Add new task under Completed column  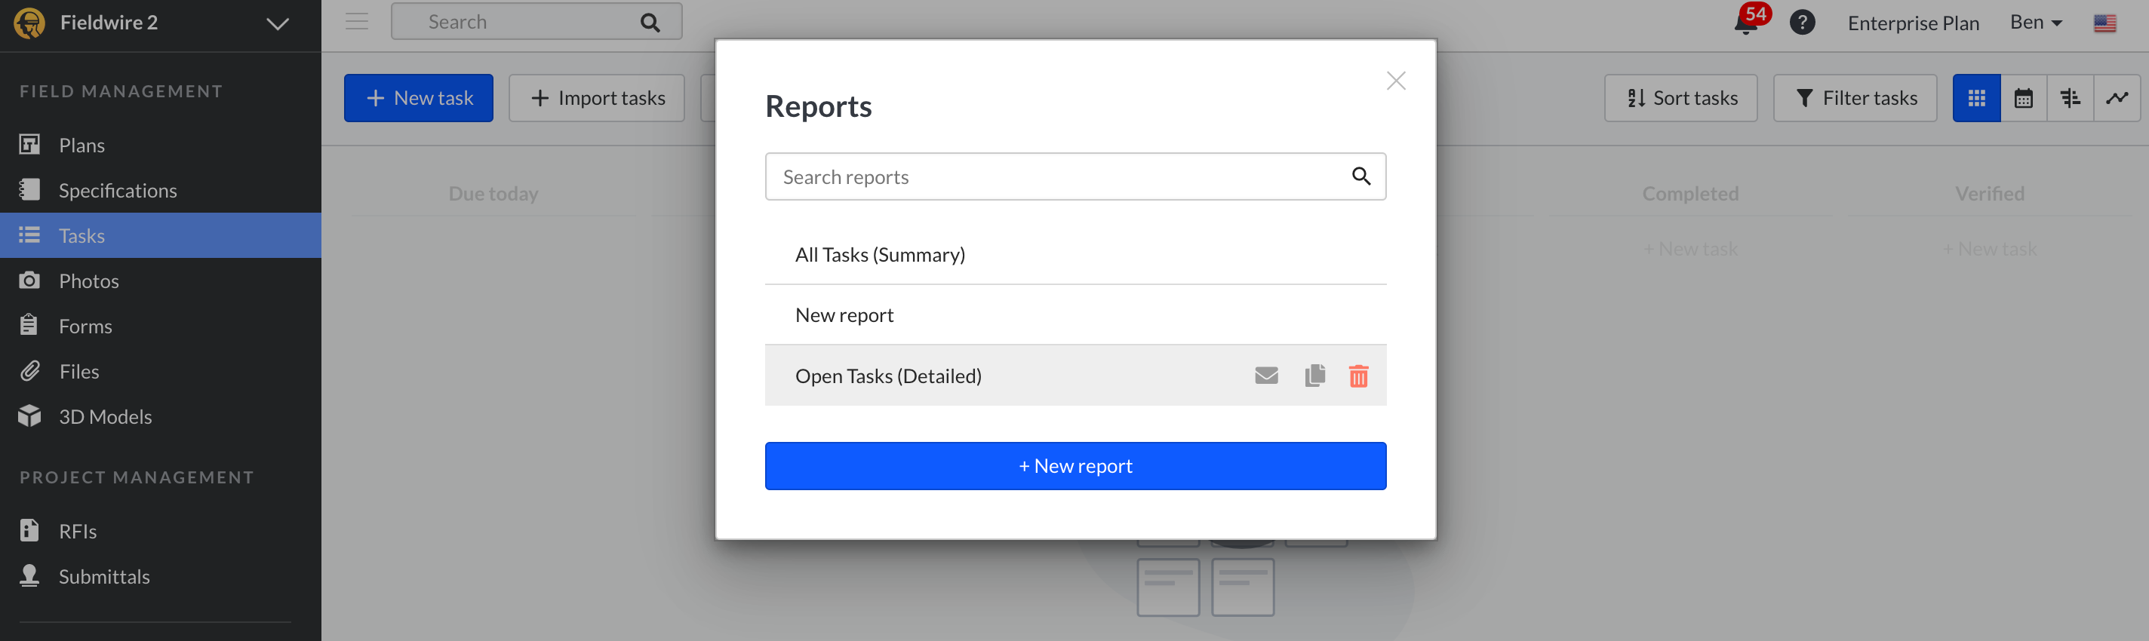coord(1690,249)
